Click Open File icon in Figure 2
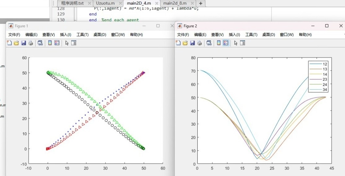 [x=185, y=43]
